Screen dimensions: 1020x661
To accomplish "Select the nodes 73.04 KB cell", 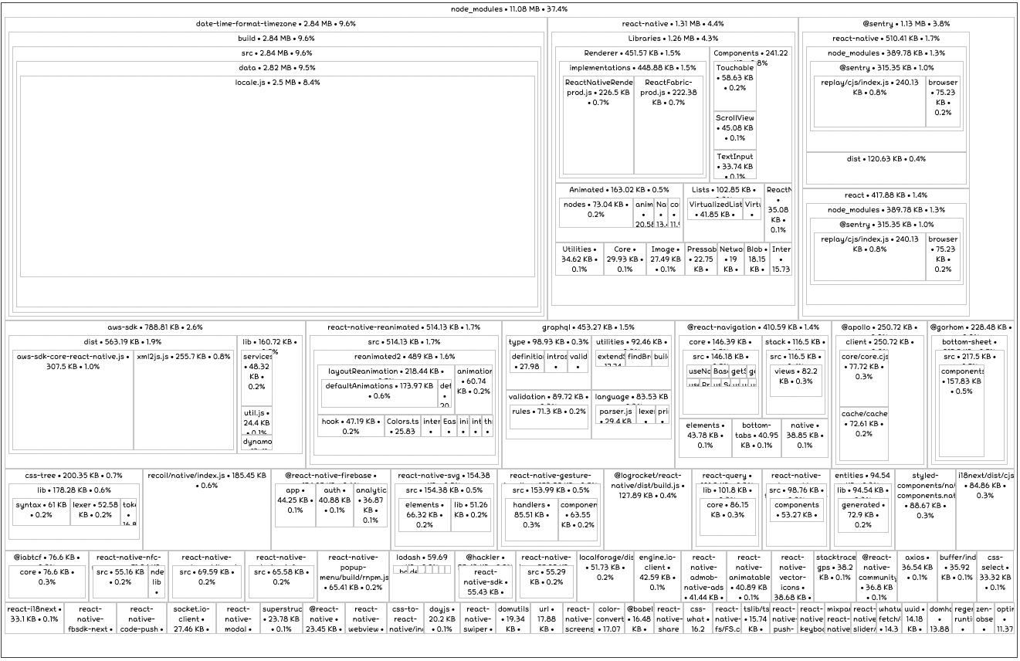I will coord(595,212).
